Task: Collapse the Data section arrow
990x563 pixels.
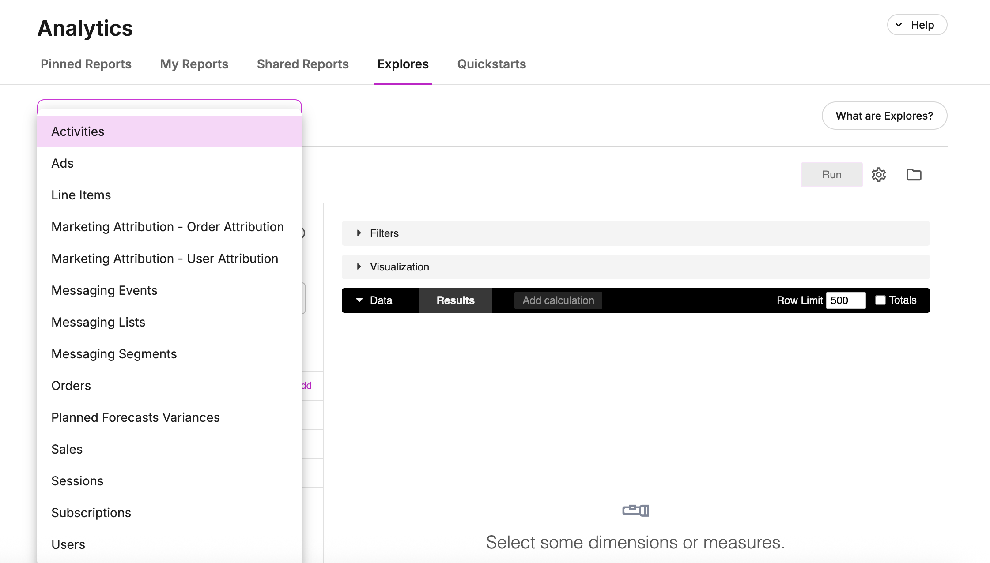Action: [359, 300]
